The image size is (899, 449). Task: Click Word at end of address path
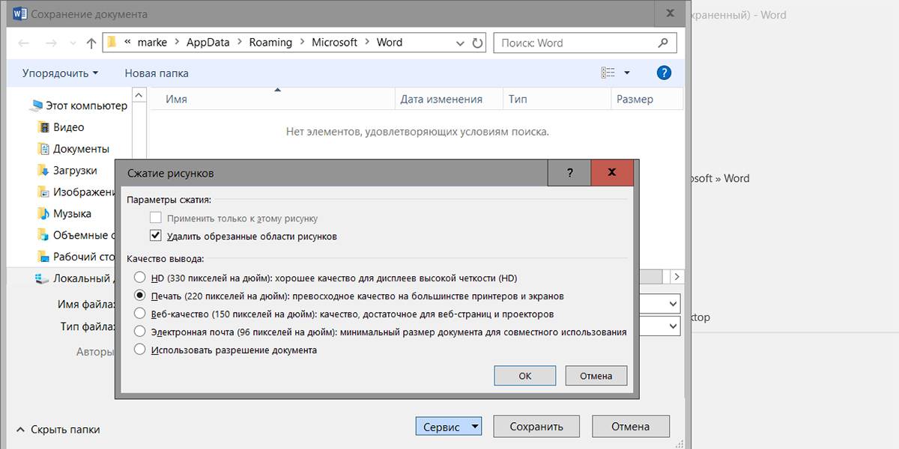coord(390,43)
